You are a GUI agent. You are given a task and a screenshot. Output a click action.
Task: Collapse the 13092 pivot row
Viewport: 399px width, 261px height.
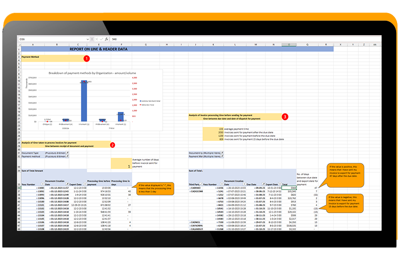pyautogui.click(x=37, y=192)
